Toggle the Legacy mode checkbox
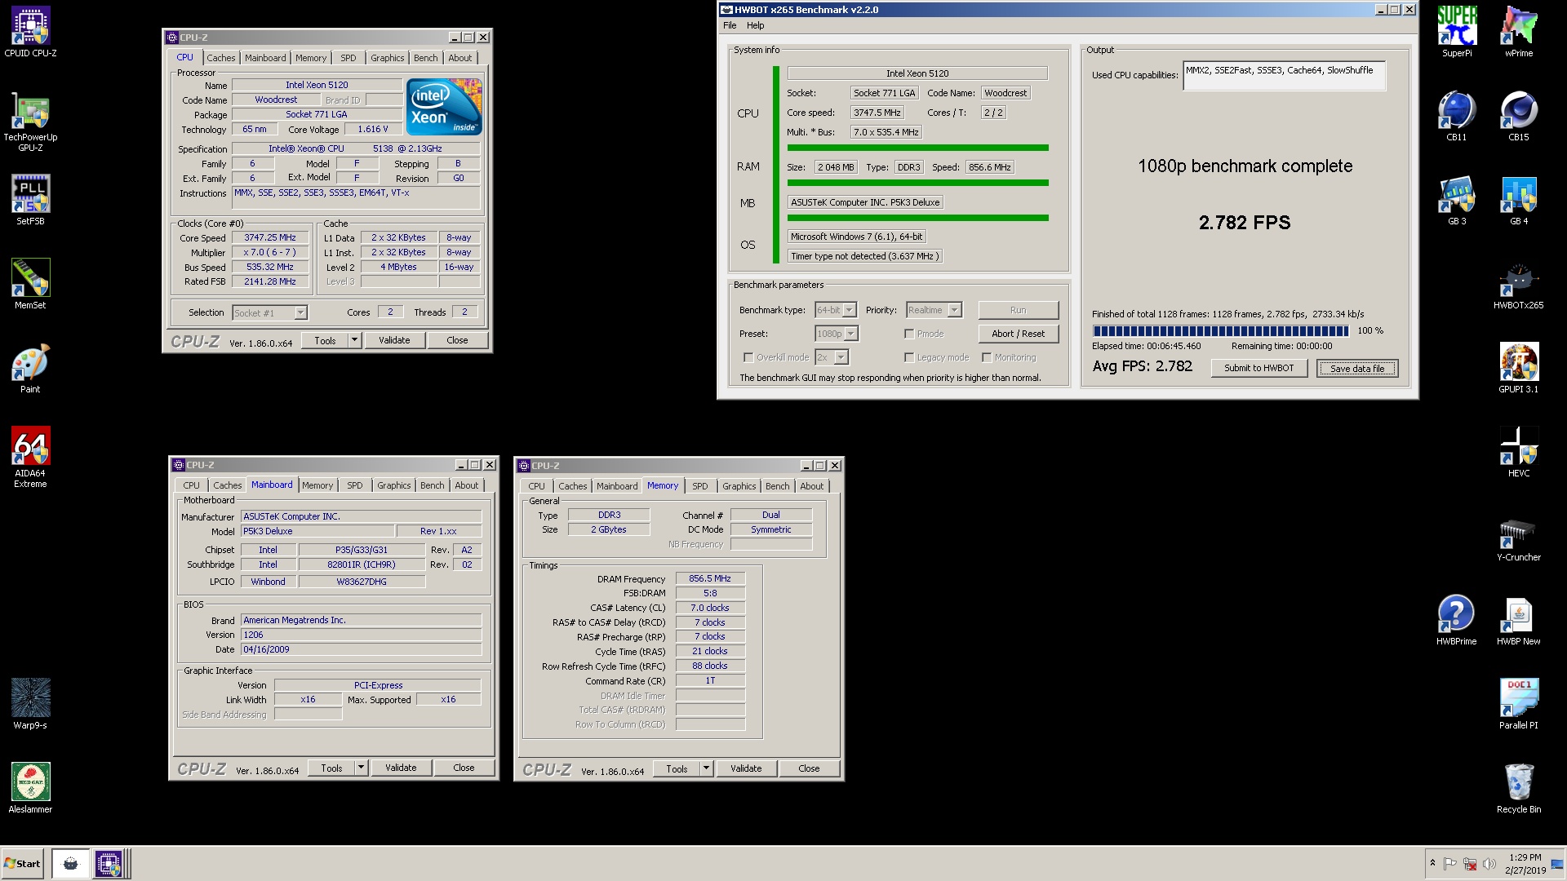Viewport: 1567px width, 881px height. (x=909, y=357)
